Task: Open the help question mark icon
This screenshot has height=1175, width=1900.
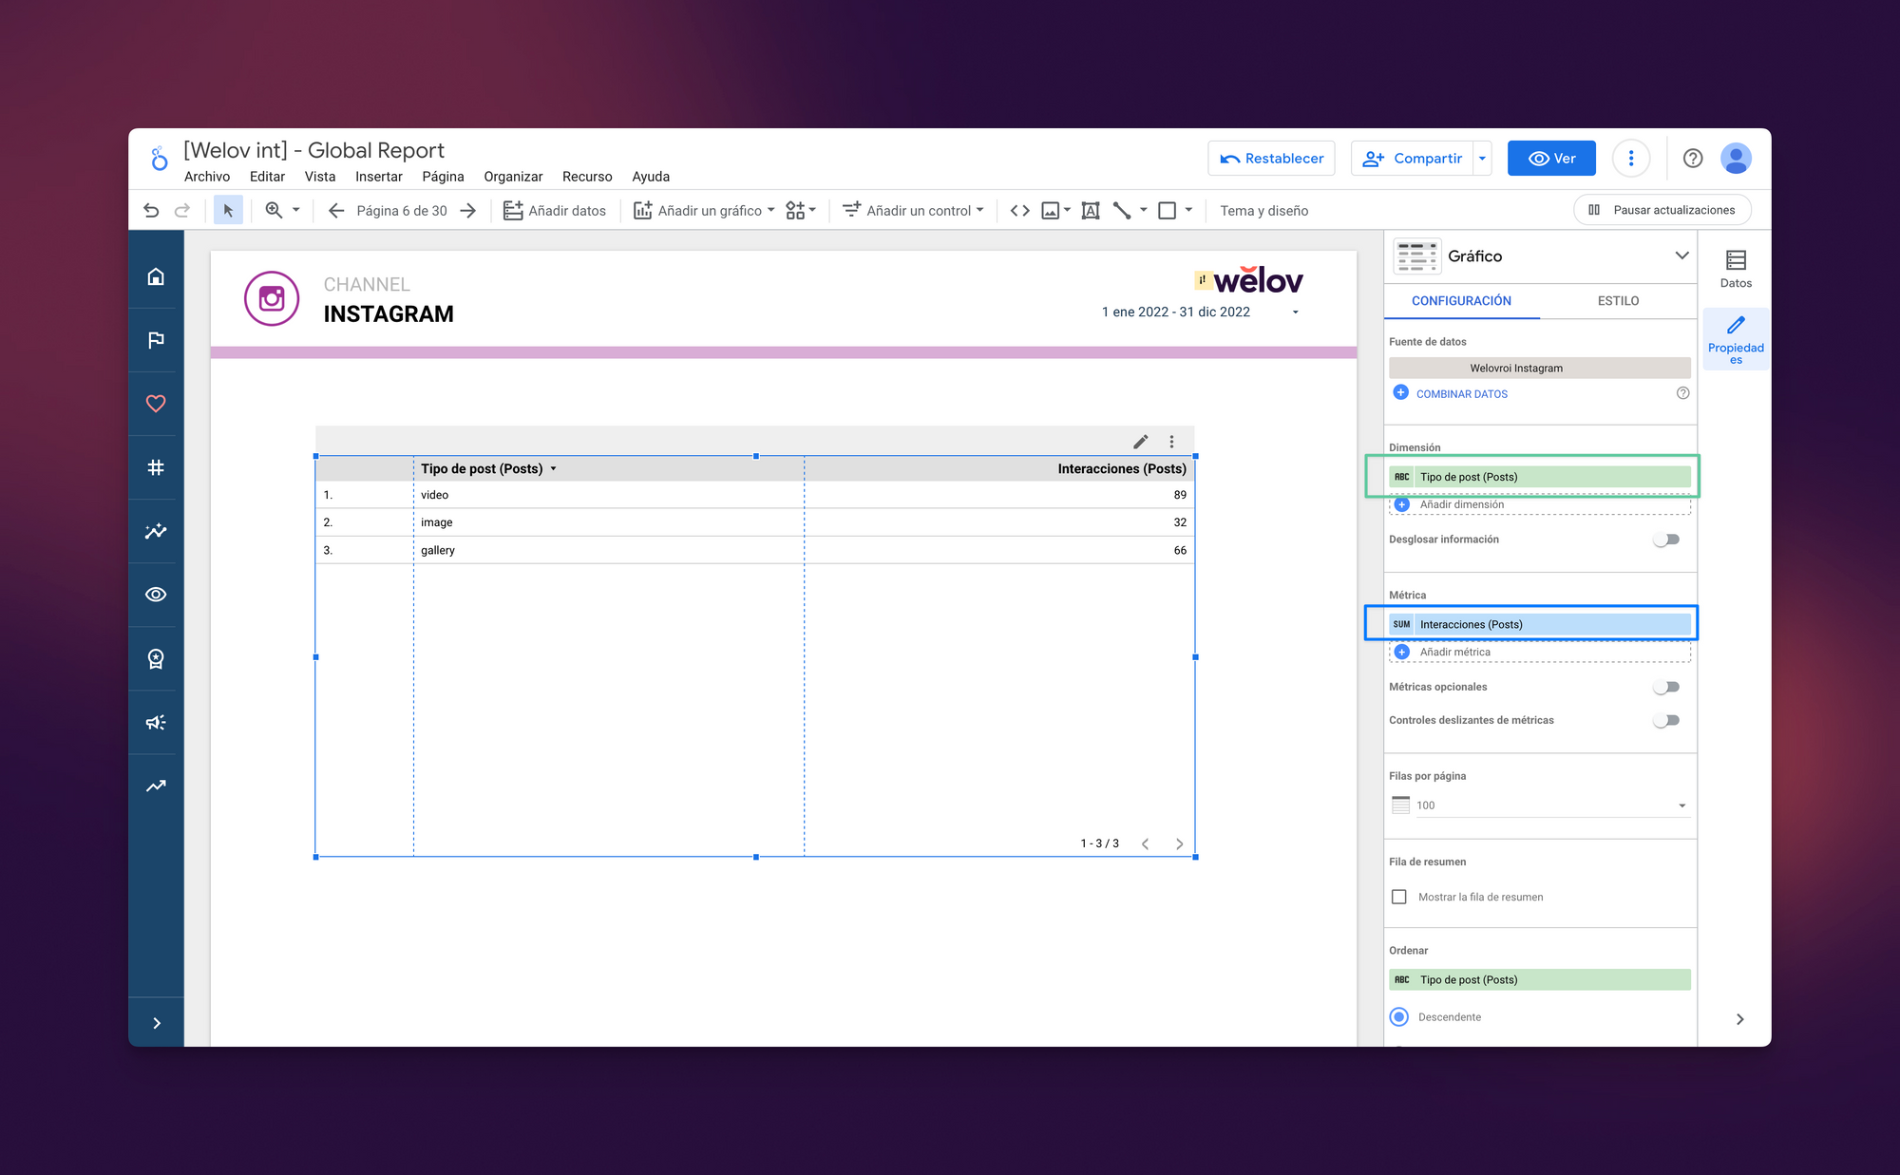Action: pyautogui.click(x=1693, y=158)
